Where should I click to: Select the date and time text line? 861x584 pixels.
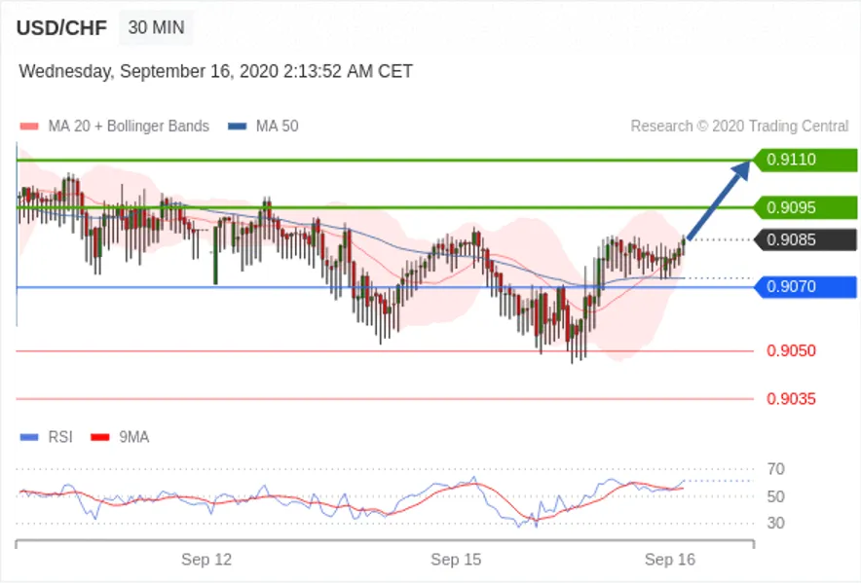216,71
